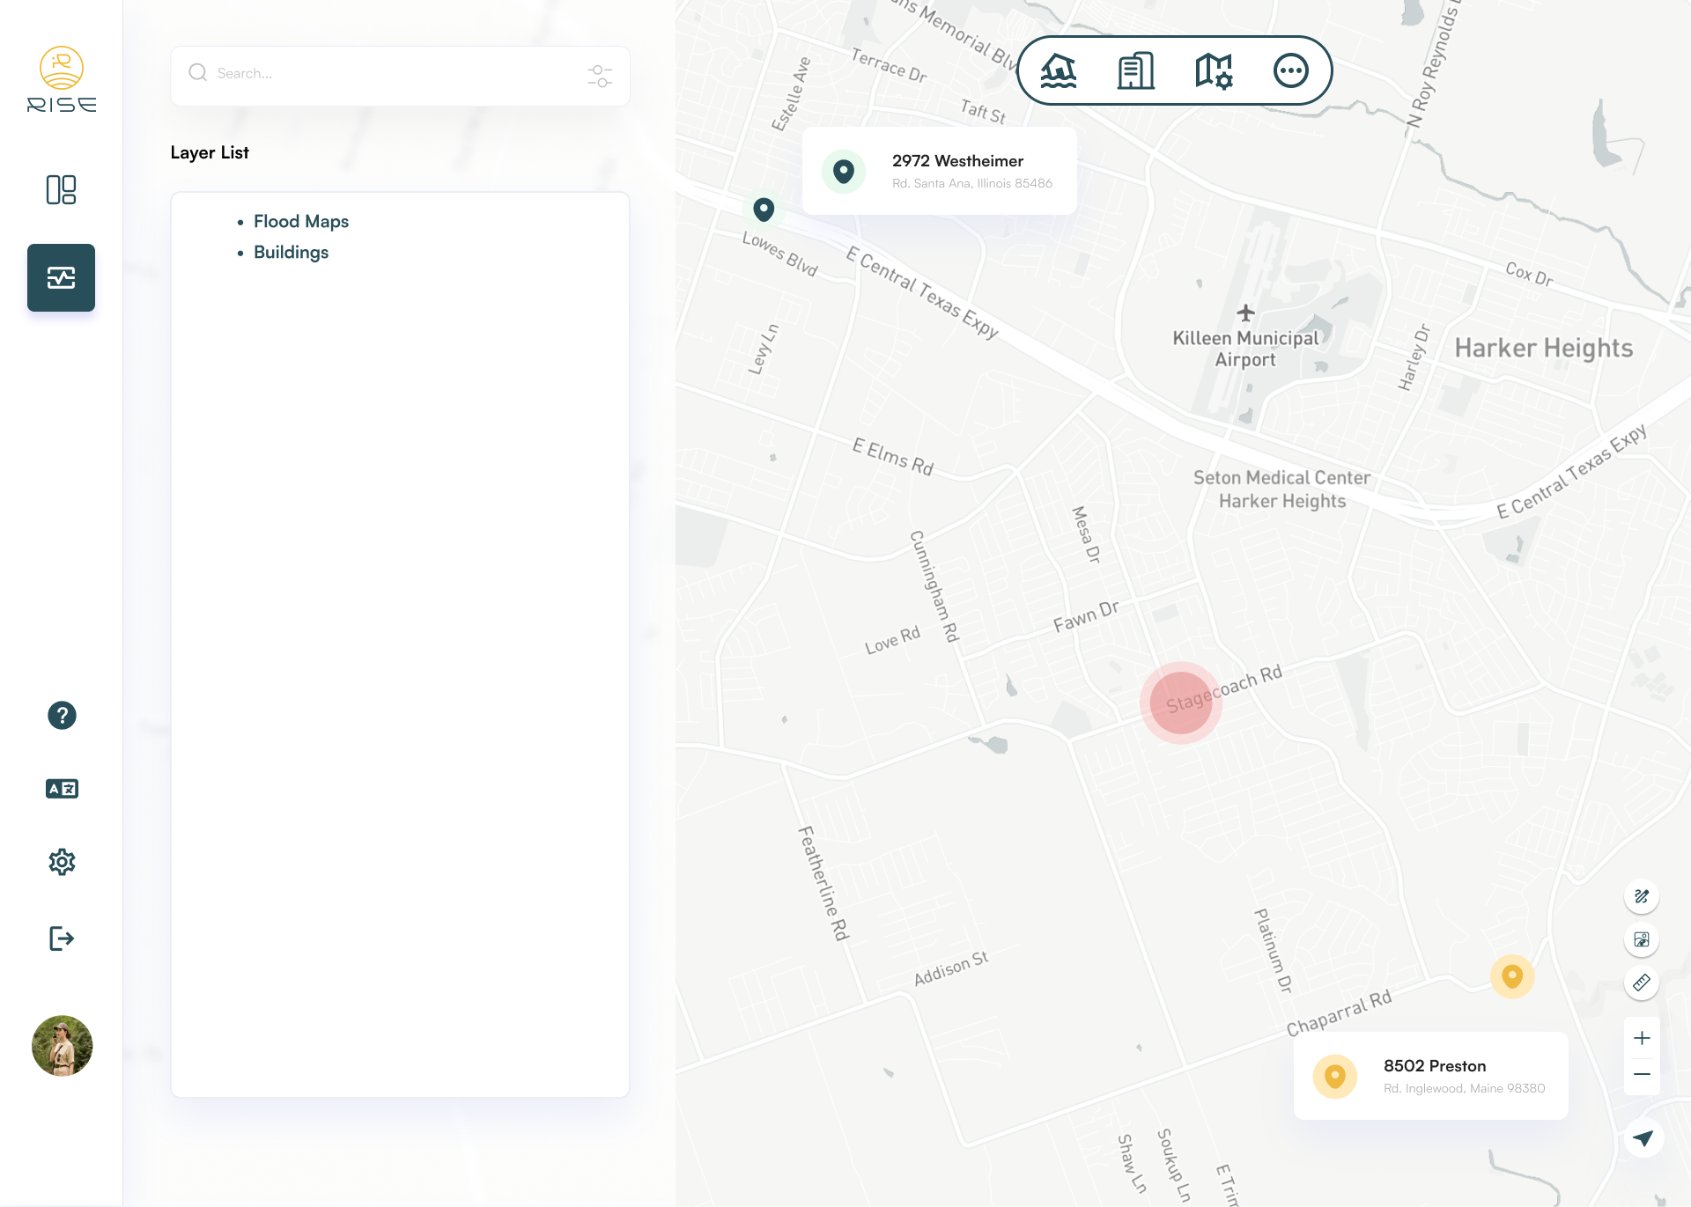Select Buildings layer

(291, 253)
